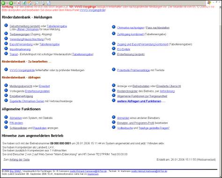This screenshot has width=222, height=178.
Task: Open the Impressum link in footer
Action: point(93,174)
